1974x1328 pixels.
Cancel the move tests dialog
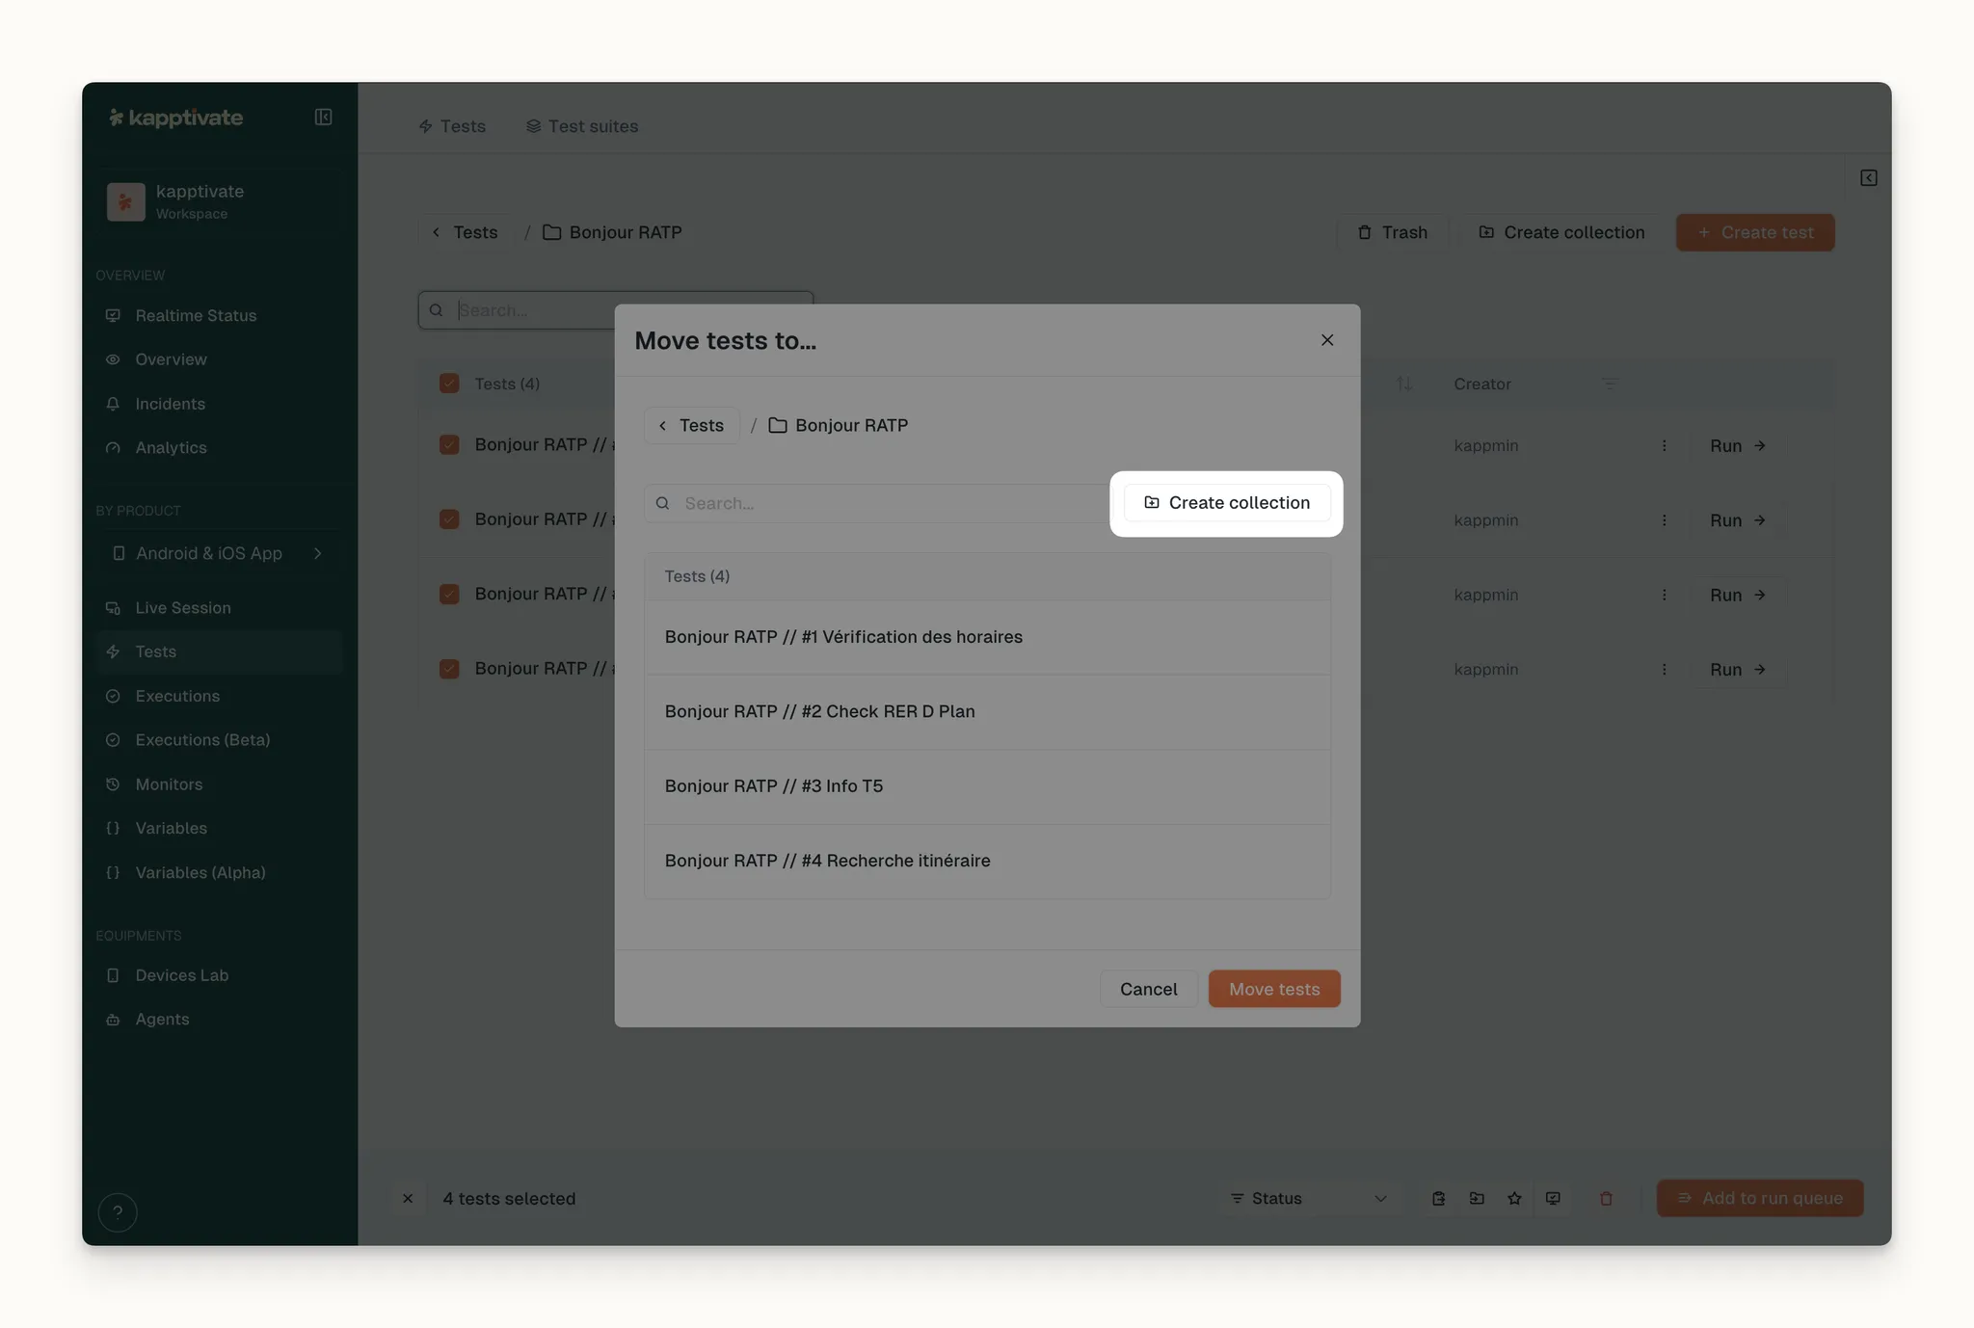coord(1148,989)
